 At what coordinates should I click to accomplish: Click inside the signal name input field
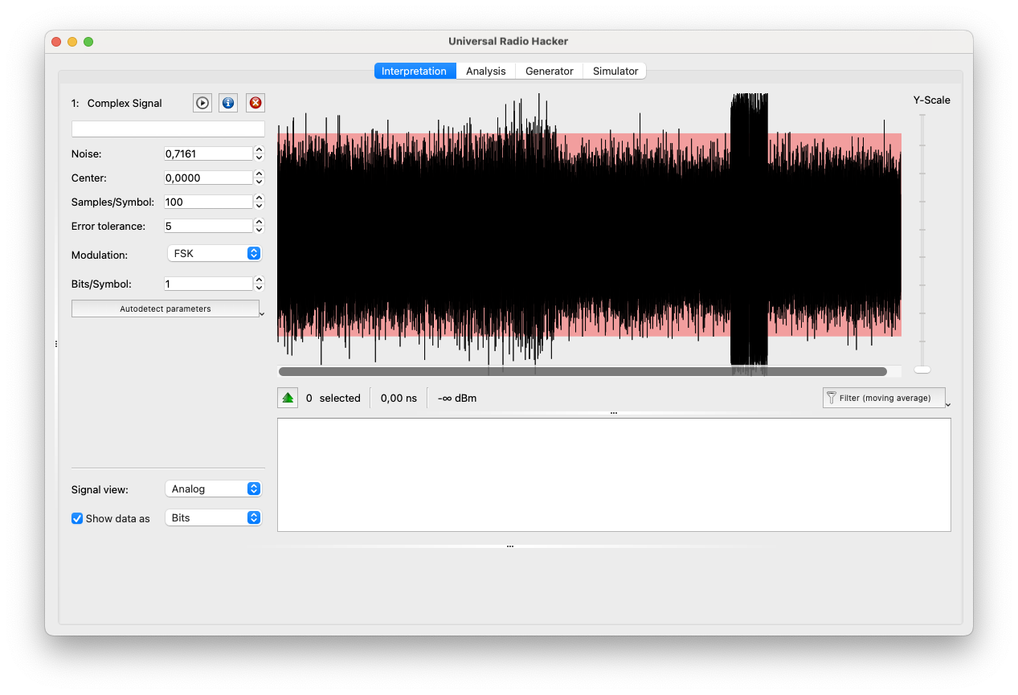tap(167, 129)
